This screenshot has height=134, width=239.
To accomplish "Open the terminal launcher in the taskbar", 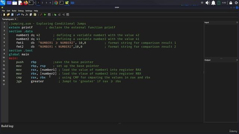I will tap(31, 3).
